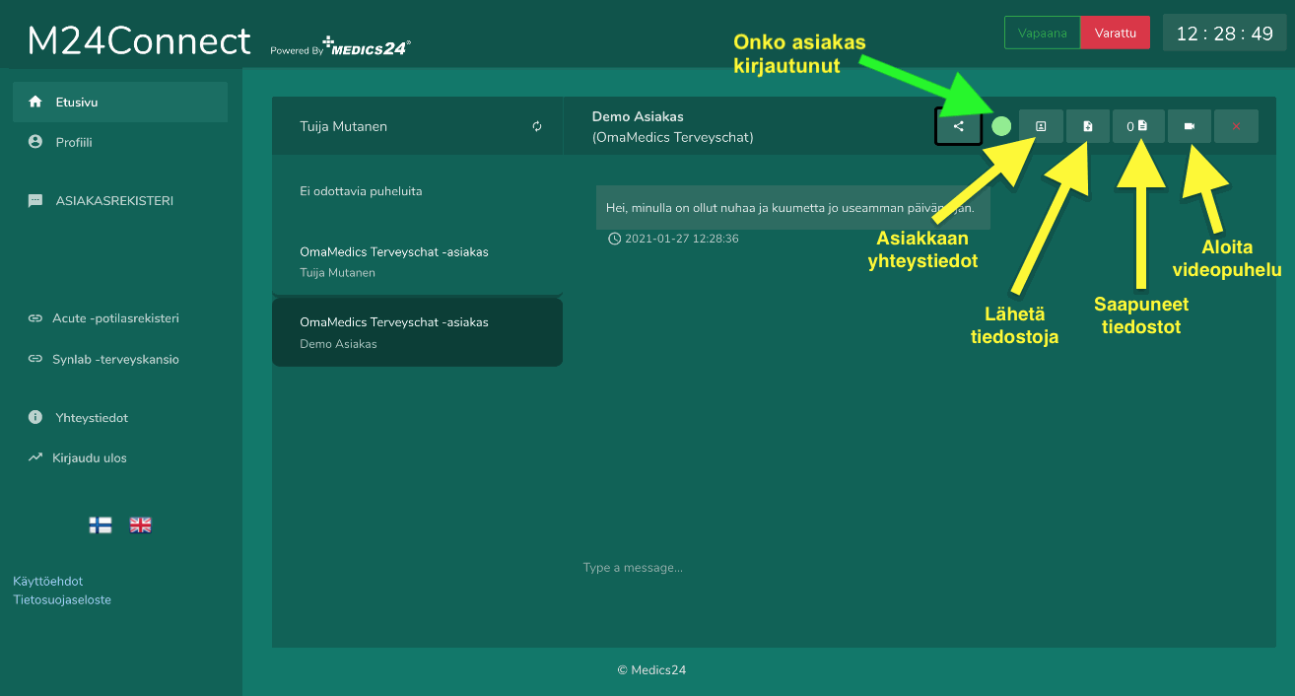
Task: Click Ei odottavia puheluita text
Action: [361, 191]
